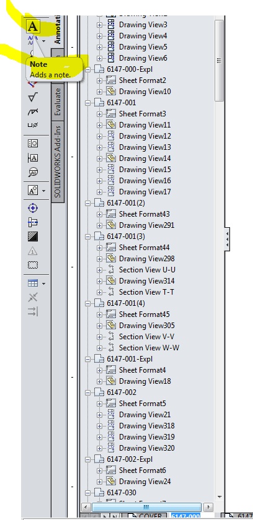The width and height of the screenshot is (253, 520).
Task: Select Drawing View6 in the tree
Action: point(143,58)
